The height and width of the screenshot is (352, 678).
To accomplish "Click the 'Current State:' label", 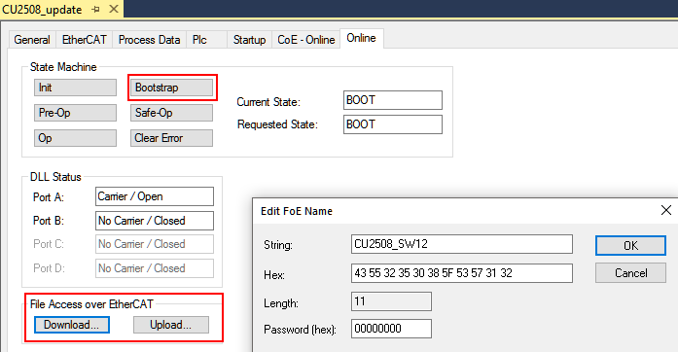I will coord(268,102).
